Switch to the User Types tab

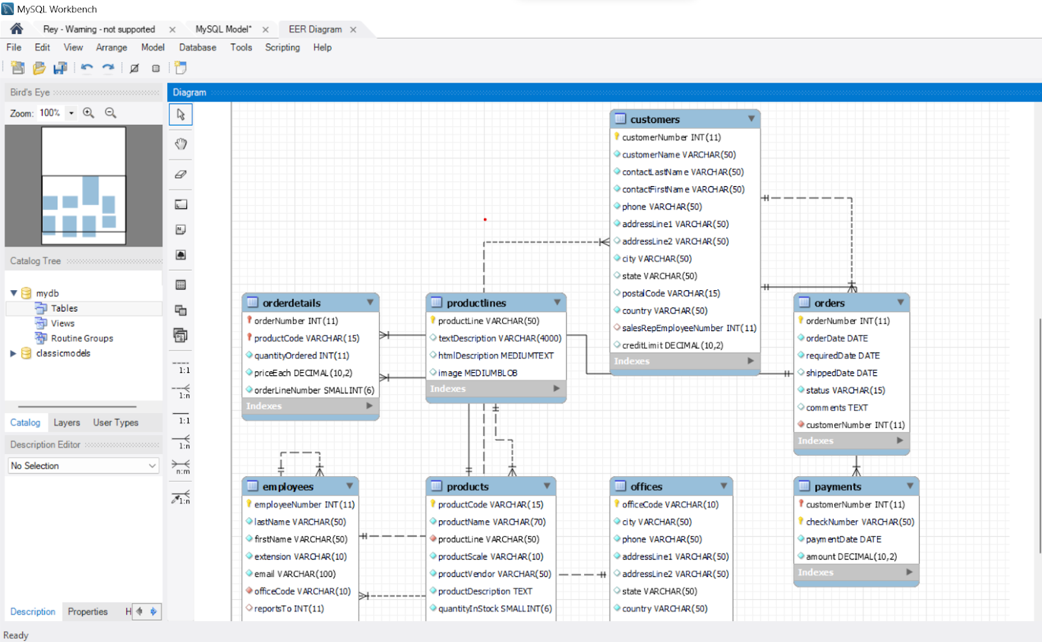115,423
